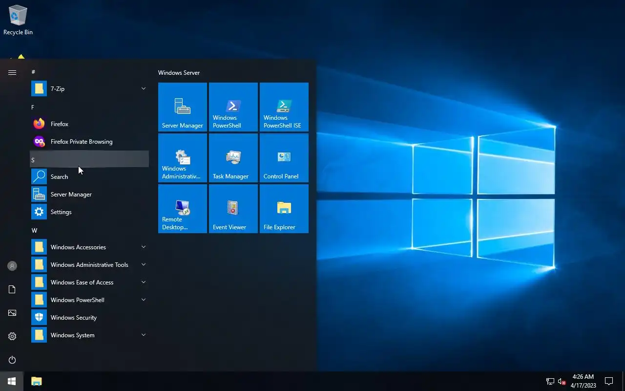The height and width of the screenshot is (391, 625).
Task: Open Settings from the app list
Action: point(89,212)
